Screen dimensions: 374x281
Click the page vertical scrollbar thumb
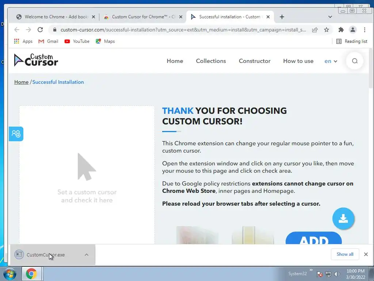pyautogui.click(x=371, y=68)
